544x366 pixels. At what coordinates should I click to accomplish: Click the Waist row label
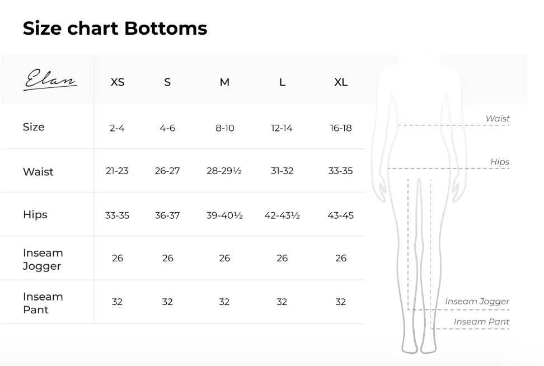(38, 172)
